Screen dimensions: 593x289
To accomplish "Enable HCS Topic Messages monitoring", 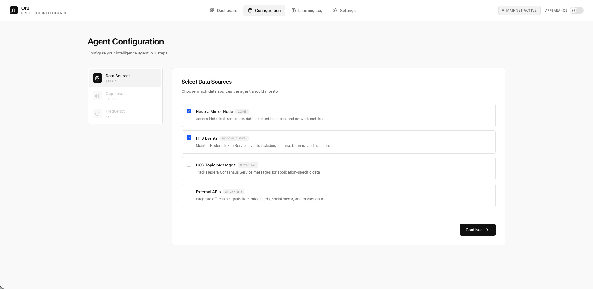I will coord(189,164).
